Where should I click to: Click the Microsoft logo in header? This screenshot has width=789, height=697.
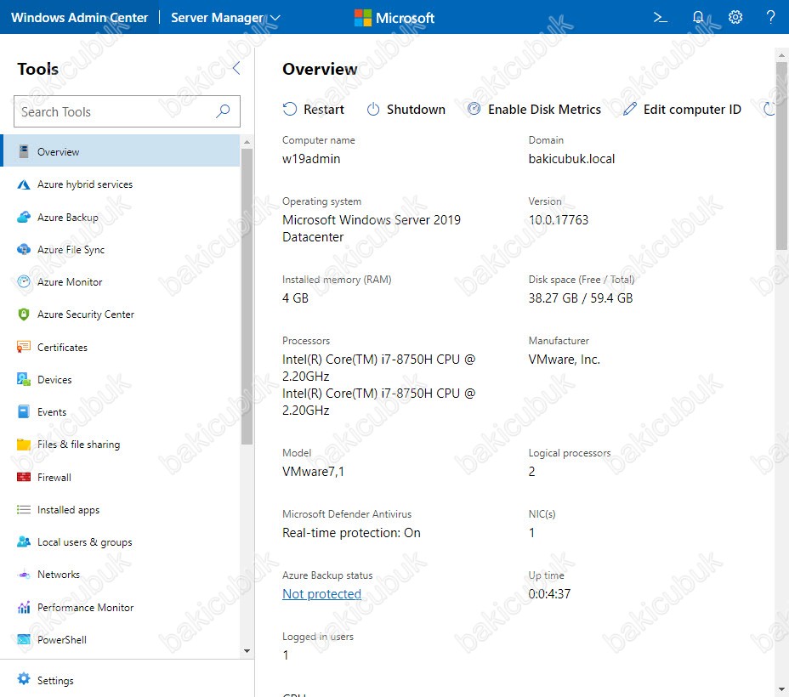click(394, 18)
